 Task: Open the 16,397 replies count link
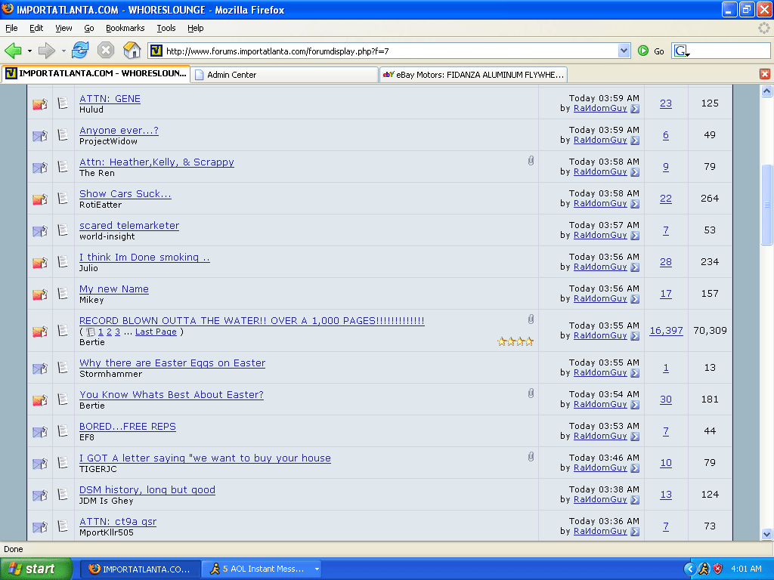coord(666,331)
